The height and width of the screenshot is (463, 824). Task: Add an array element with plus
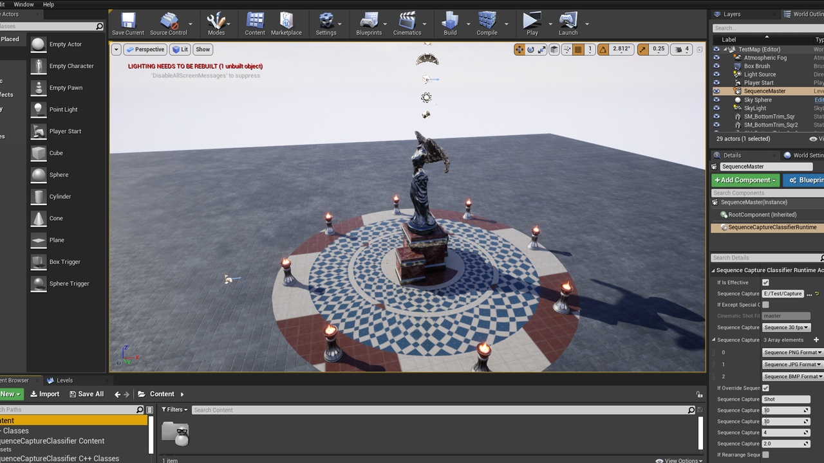pos(816,340)
